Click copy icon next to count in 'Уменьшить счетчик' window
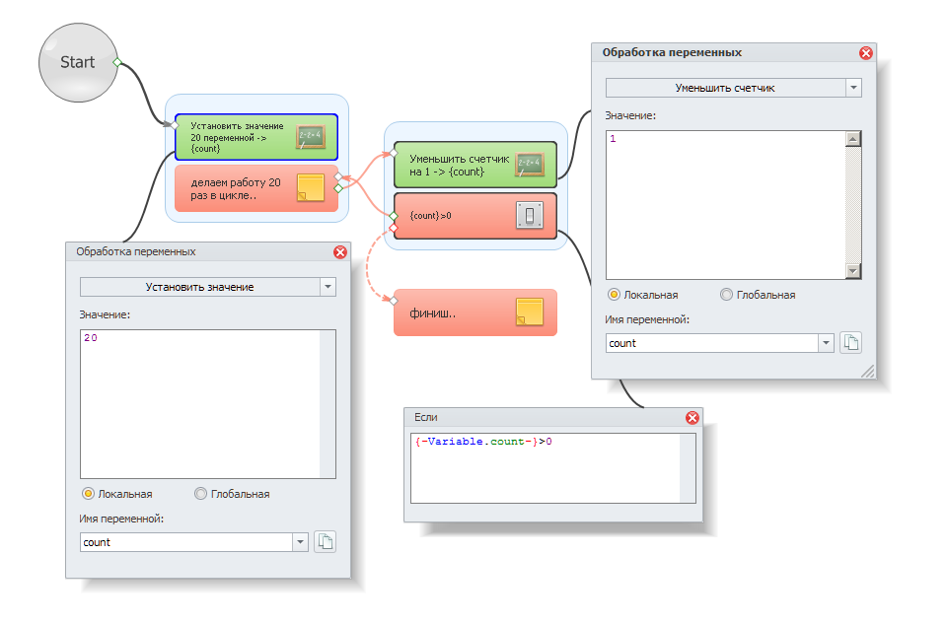The width and height of the screenshot is (947, 624). click(850, 343)
